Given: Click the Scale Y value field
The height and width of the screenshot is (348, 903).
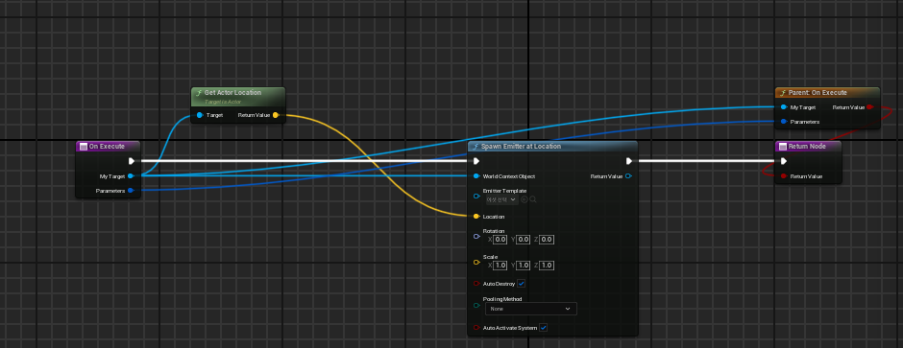Looking at the screenshot, I should pos(523,266).
